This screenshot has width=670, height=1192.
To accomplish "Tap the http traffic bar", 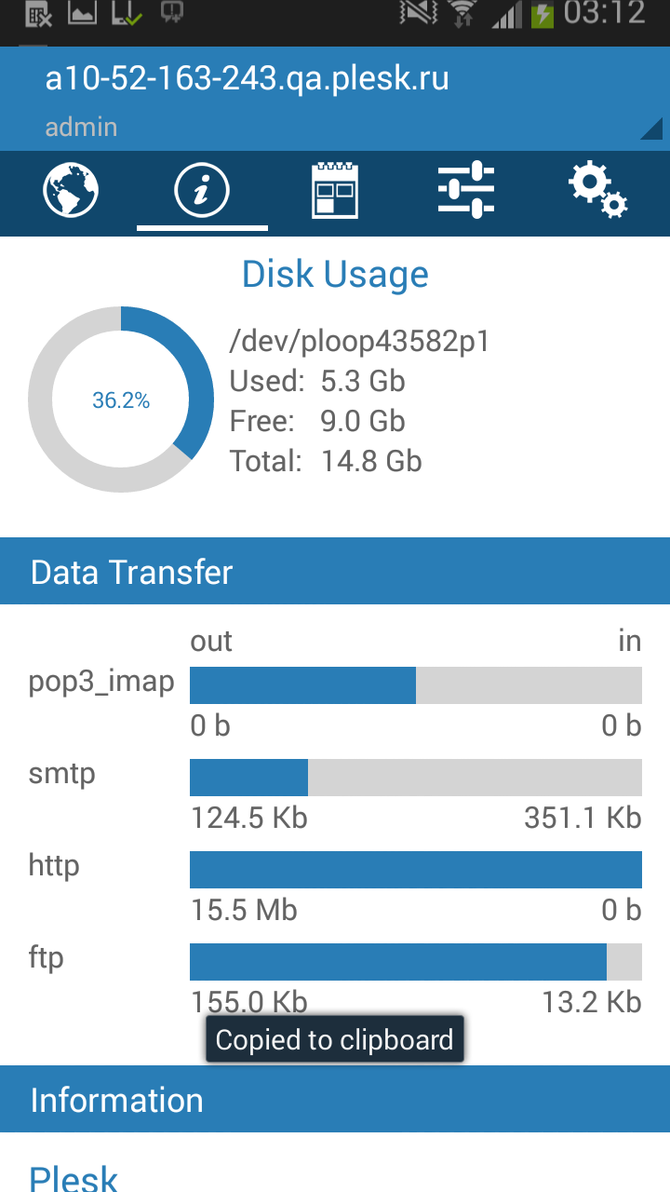I will 416,870.
